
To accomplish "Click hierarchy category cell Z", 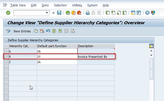I will [x=23, y=62].
